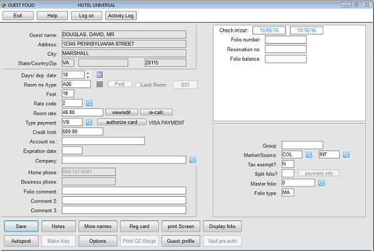
Task: Click the payment info button
Action: 319,173
